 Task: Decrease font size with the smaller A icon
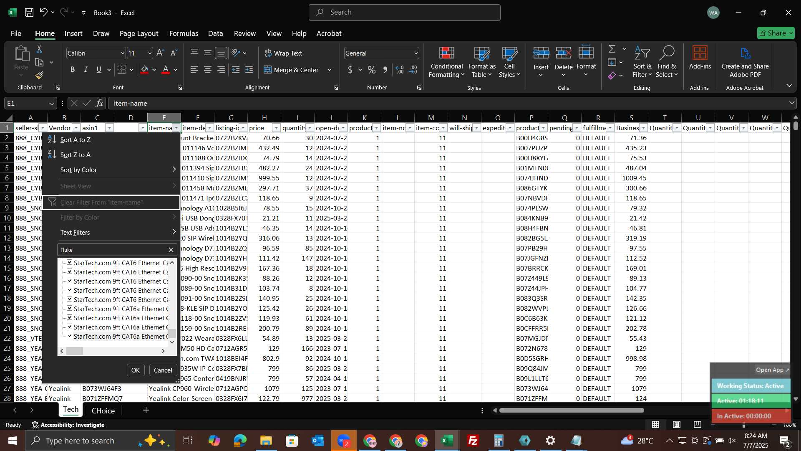174,53
